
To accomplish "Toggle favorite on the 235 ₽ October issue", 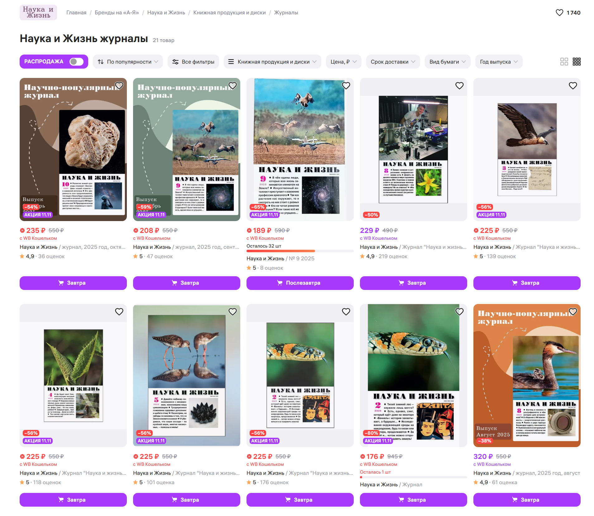I will click(x=119, y=86).
